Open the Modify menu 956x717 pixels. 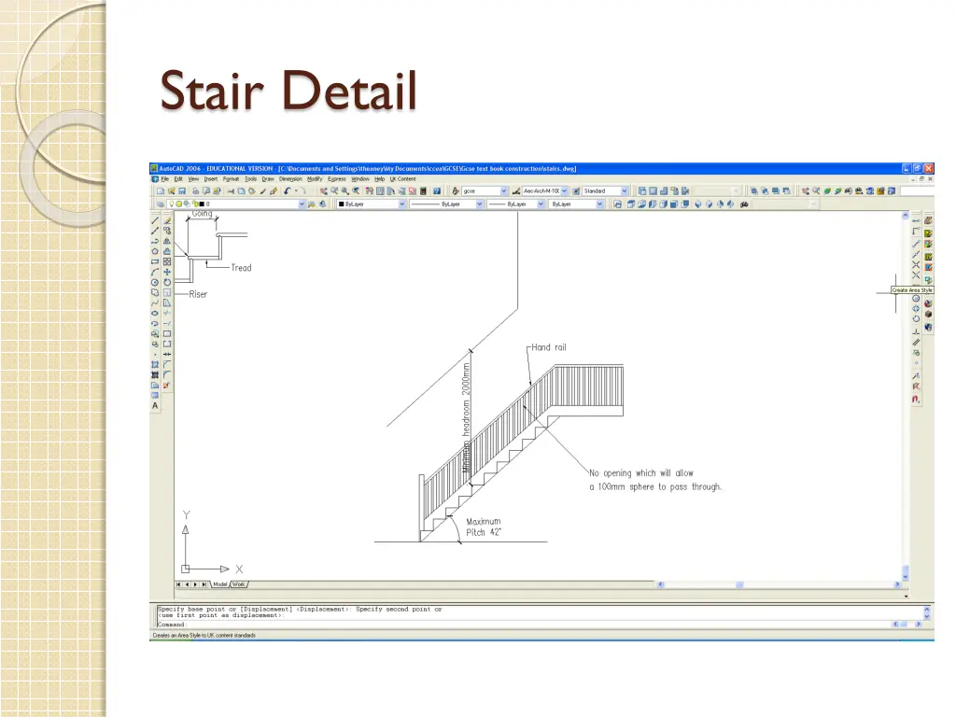point(315,179)
